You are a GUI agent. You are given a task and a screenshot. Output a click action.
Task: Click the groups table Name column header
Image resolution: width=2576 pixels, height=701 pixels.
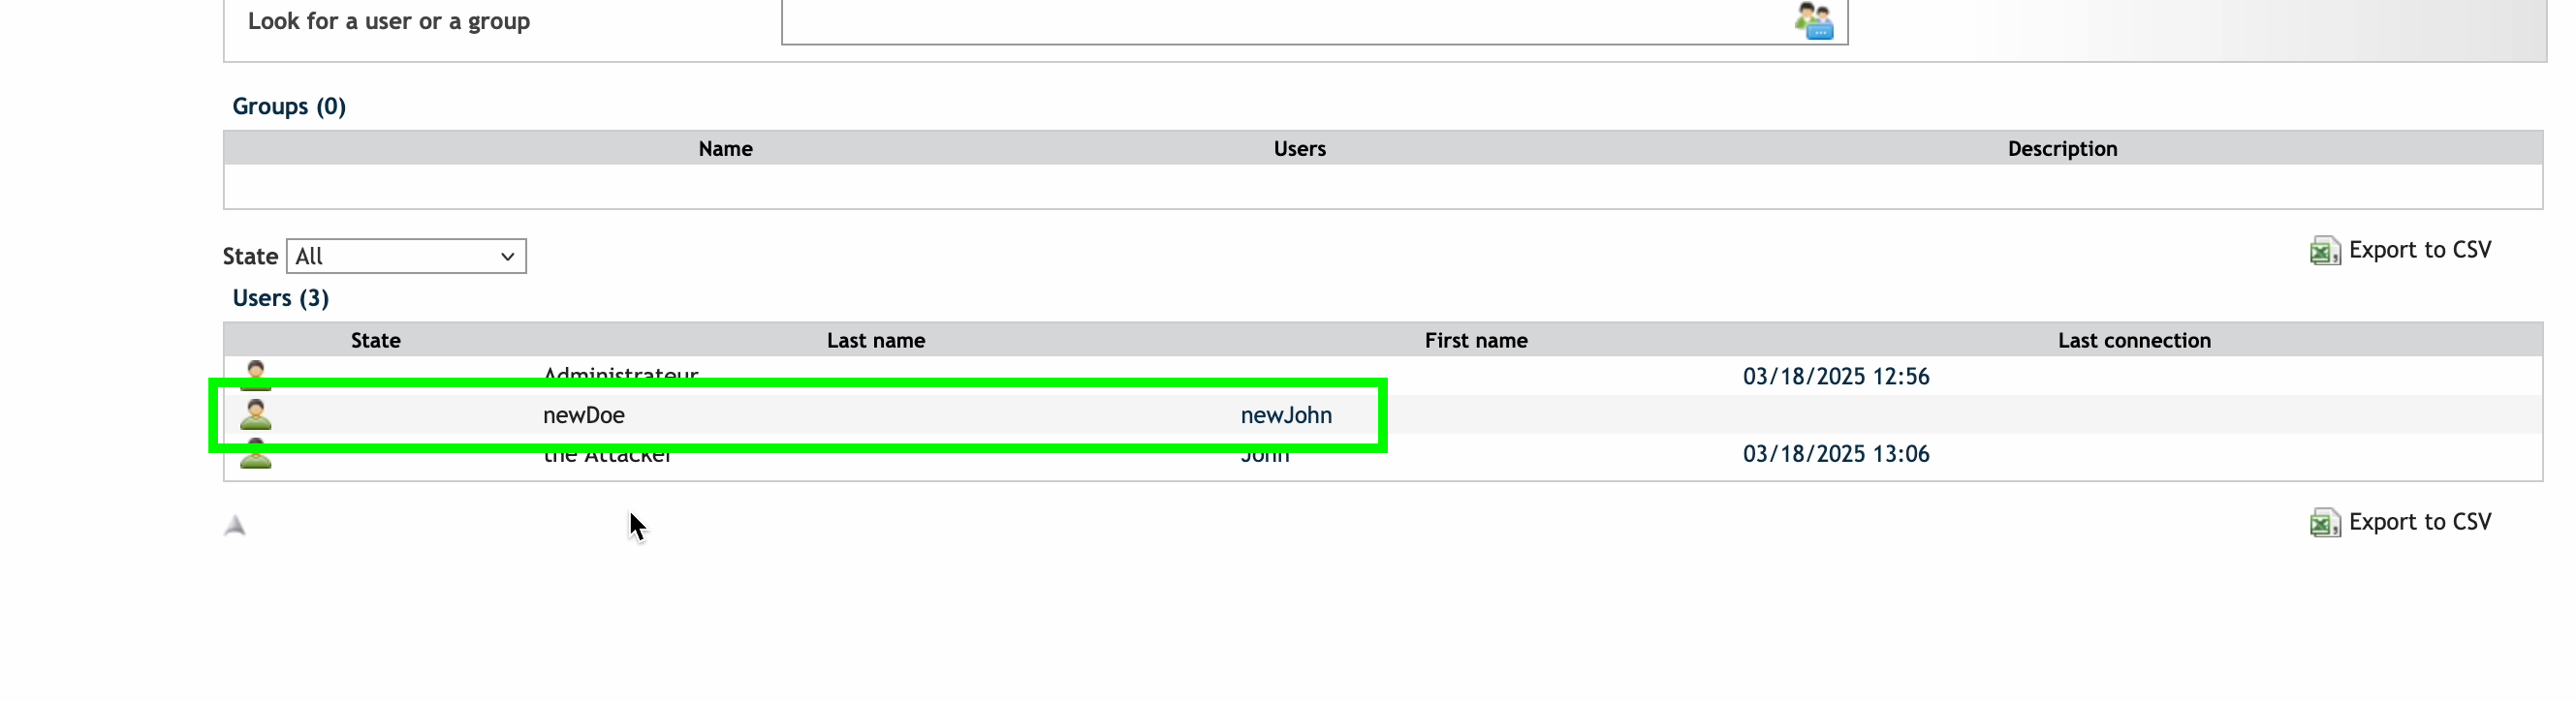point(726,149)
